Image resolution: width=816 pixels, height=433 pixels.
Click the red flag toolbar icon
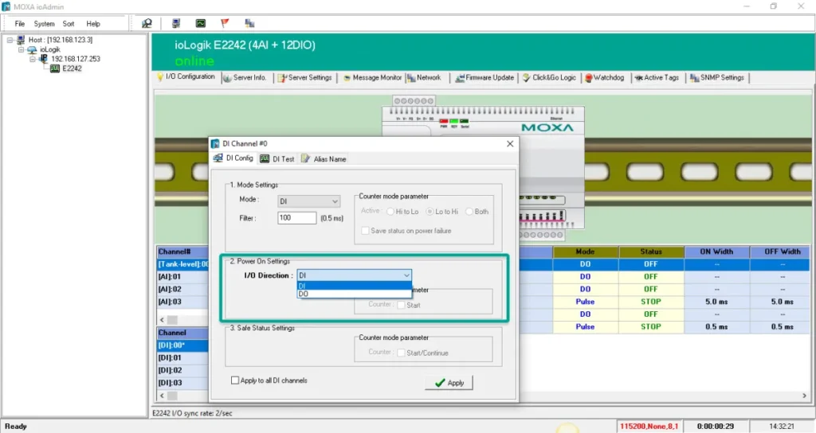click(225, 23)
